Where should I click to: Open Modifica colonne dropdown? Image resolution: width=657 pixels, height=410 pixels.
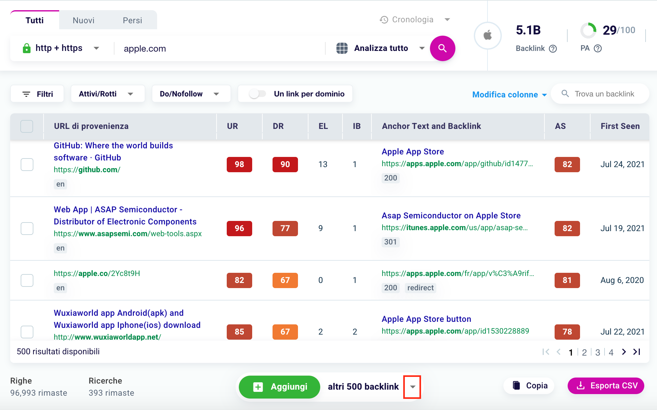pos(509,95)
